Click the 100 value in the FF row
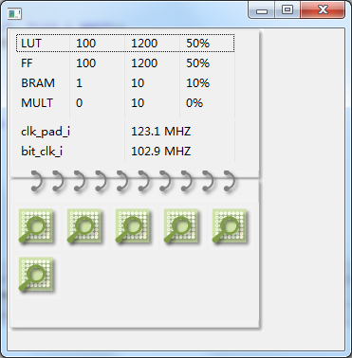 point(85,63)
